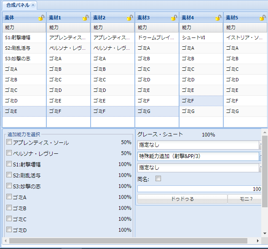Toggle the lock icon on 素材4 column
Image resolution: width=268 pixels, height=249 pixels.
click(x=218, y=18)
